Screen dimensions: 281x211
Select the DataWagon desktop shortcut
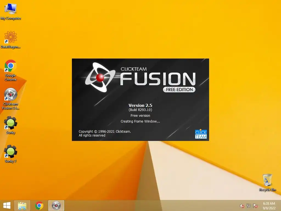[x=11, y=40]
